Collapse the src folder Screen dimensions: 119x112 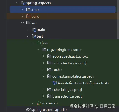click(22, 23)
